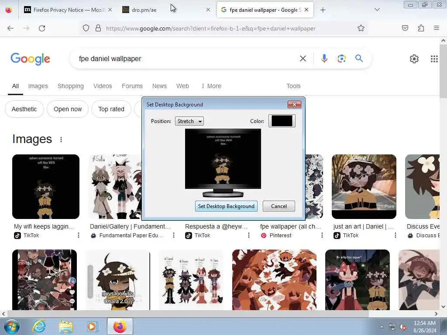Click the Firefox address bar URL
This screenshot has width=447, height=335.
pyautogui.click(x=211, y=28)
